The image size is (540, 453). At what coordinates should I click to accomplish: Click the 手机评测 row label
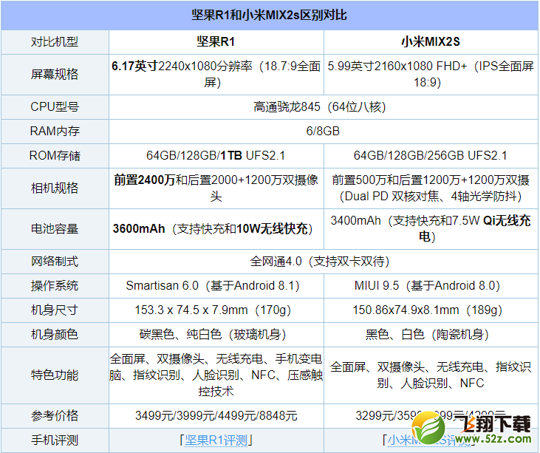pyautogui.click(x=55, y=440)
